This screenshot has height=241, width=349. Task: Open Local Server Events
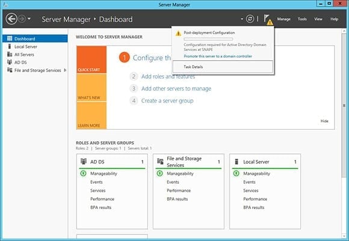pos(249,182)
